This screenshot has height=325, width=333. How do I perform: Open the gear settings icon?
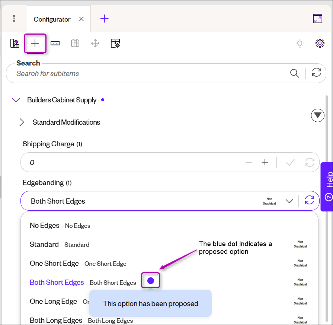[x=320, y=43]
